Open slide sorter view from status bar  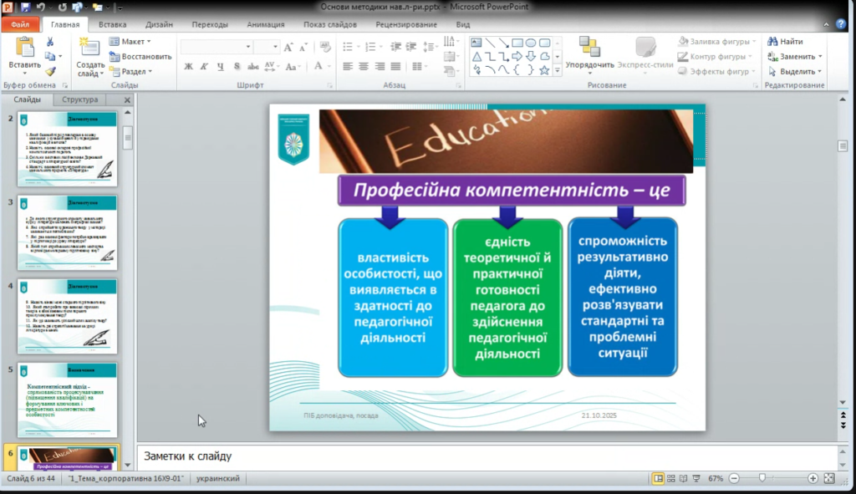click(671, 478)
